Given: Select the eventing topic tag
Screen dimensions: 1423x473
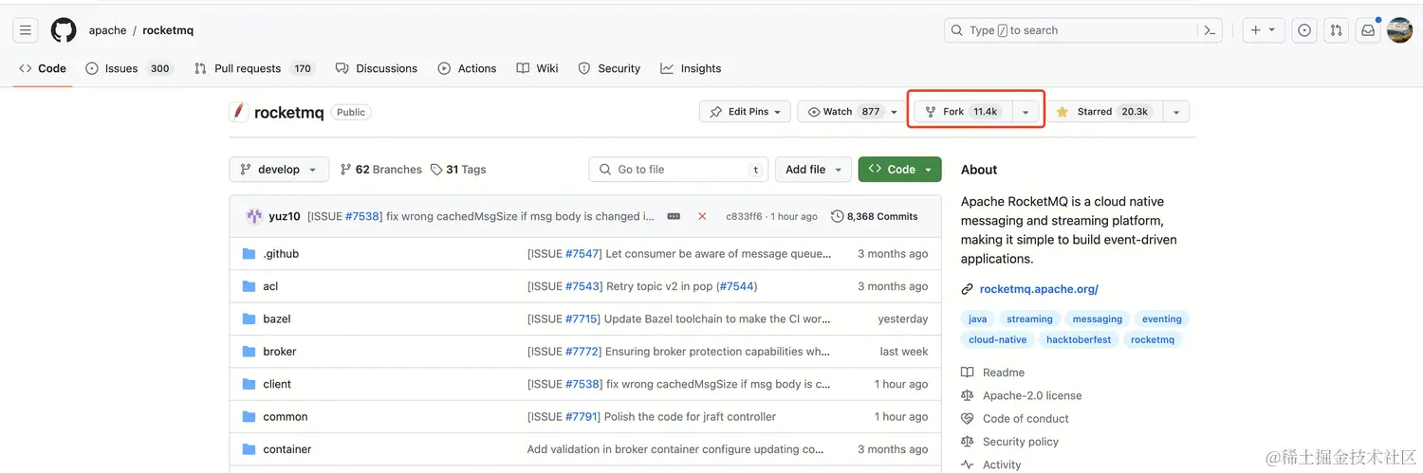Looking at the screenshot, I should (1162, 319).
